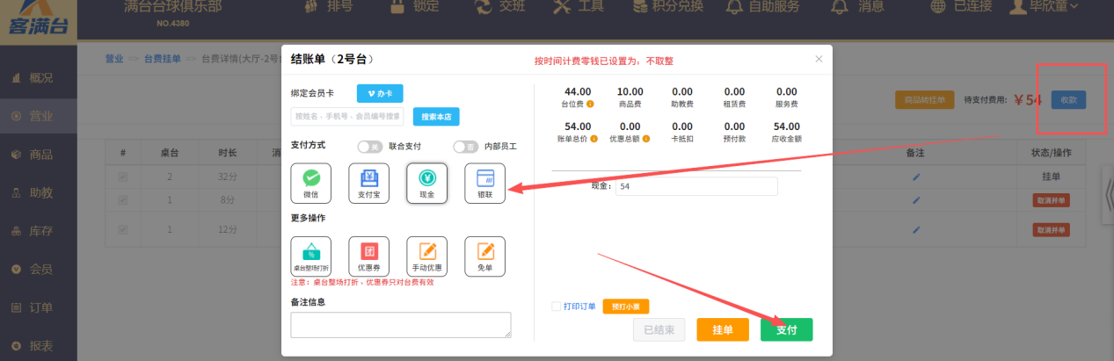Toggle 内部员工 internal staff switch

pos(465,147)
